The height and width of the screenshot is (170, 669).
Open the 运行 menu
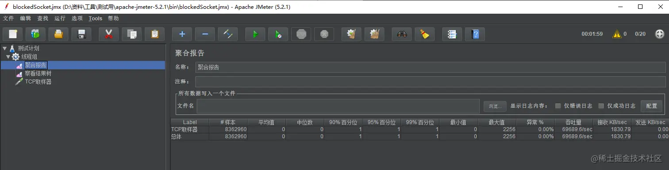point(60,19)
